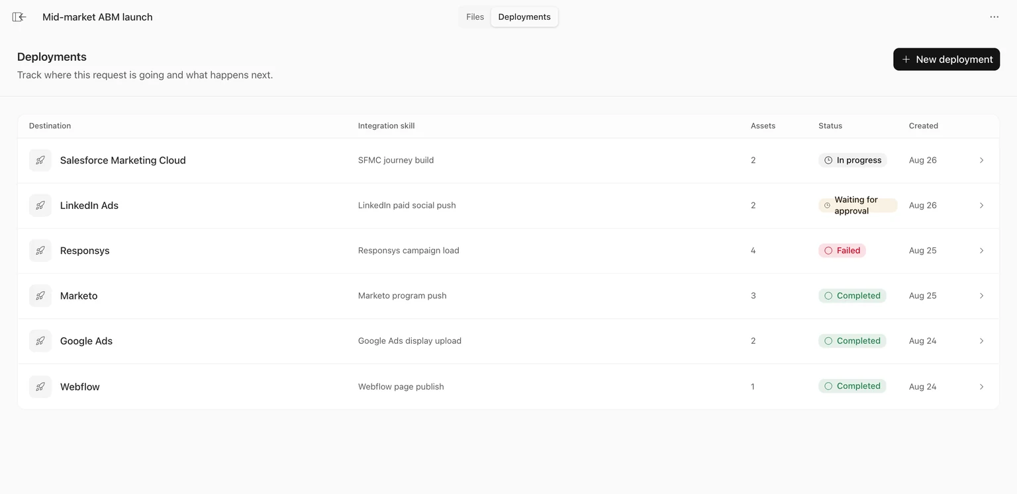Open the LinkedIn Ads destination

[x=89, y=206]
